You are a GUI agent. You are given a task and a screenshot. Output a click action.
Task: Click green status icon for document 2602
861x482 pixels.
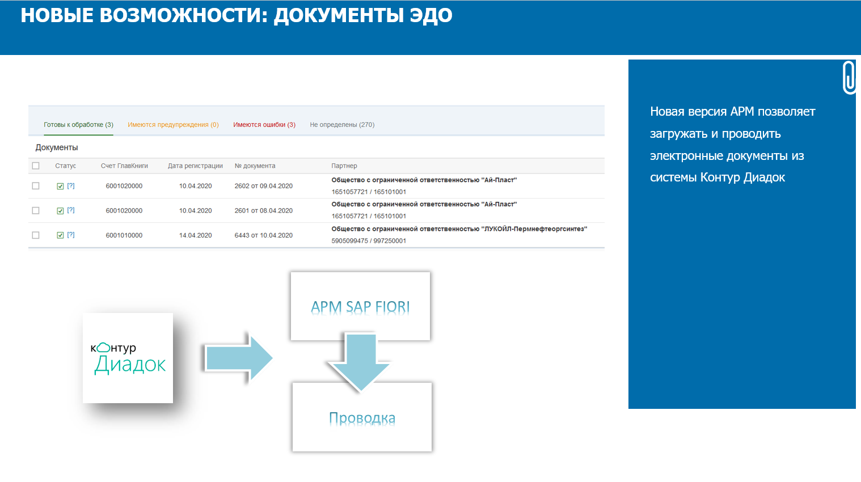coord(60,186)
